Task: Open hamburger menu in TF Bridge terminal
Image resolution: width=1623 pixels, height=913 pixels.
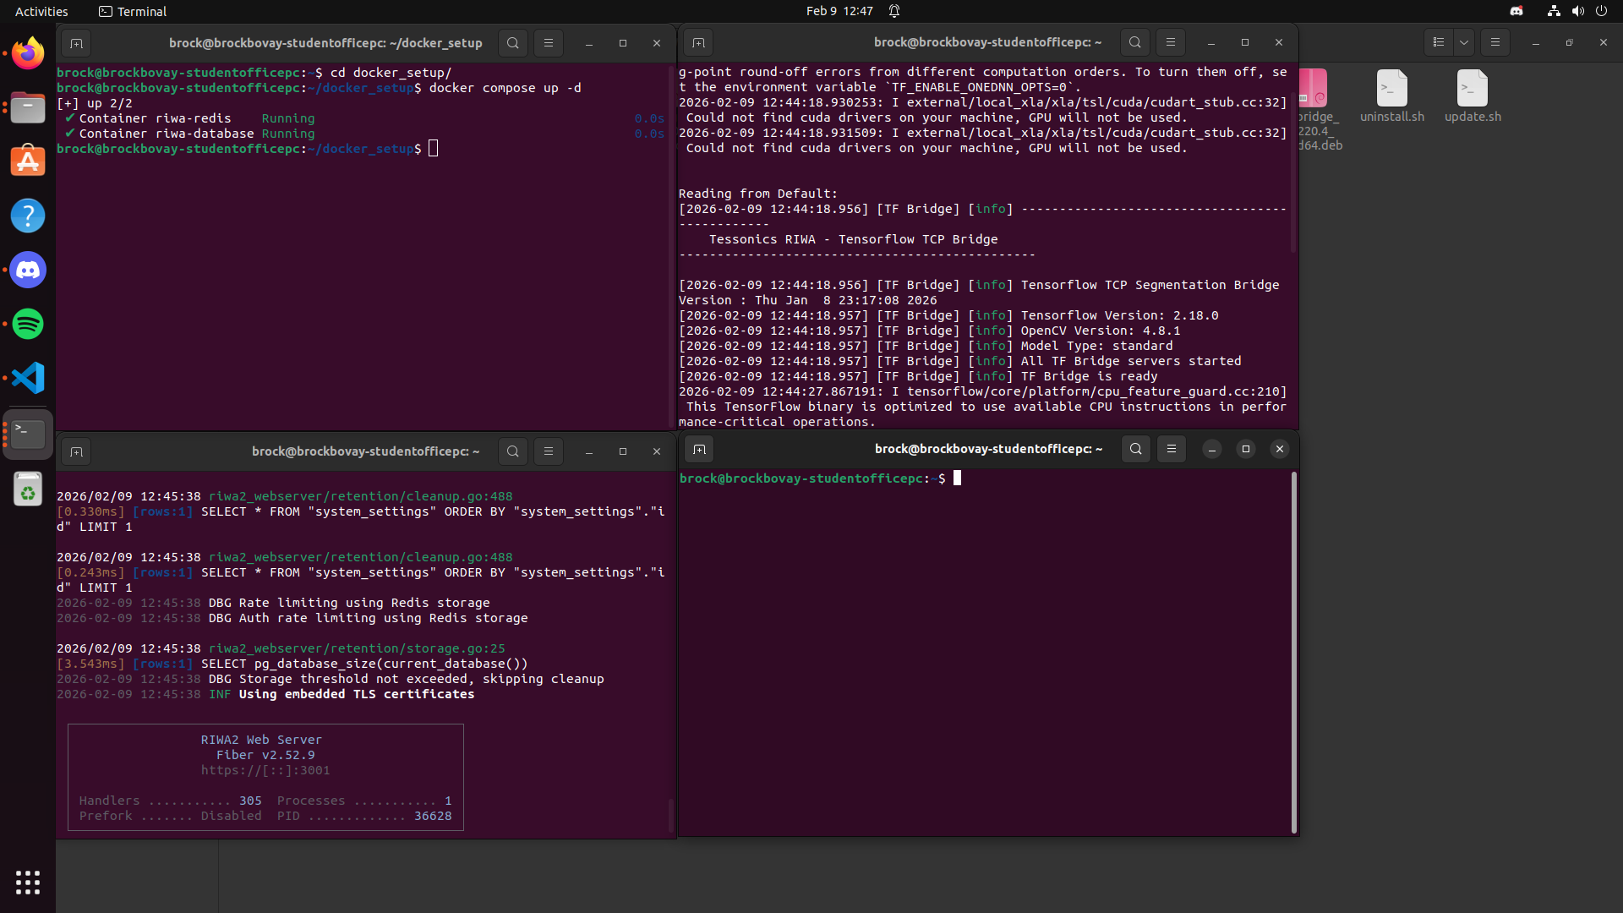Action: (x=1171, y=42)
